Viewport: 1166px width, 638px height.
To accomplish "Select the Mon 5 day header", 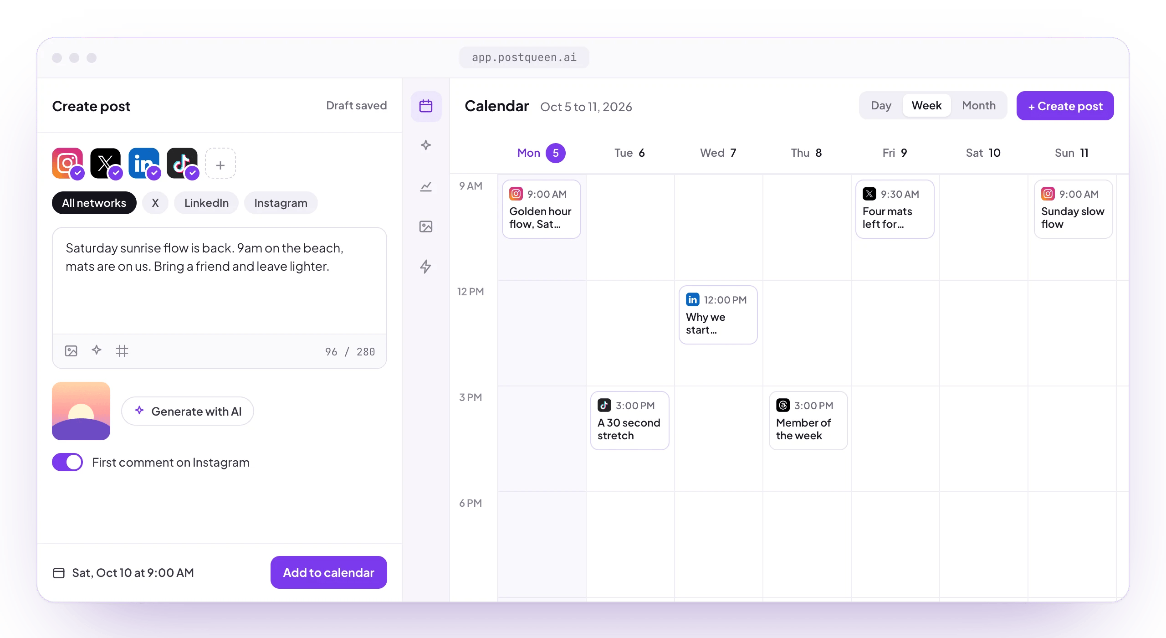I will [x=541, y=153].
